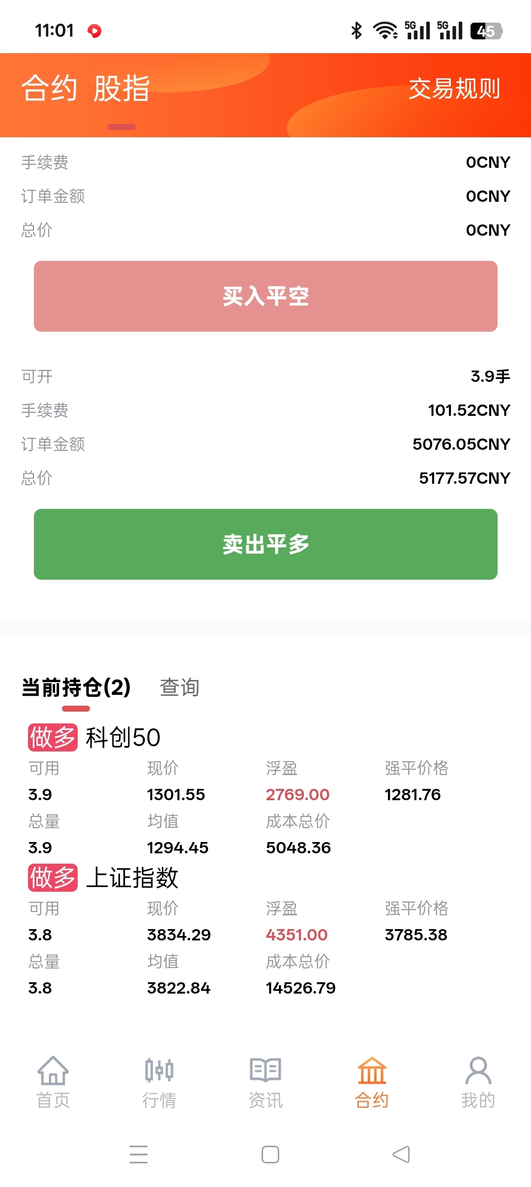The width and height of the screenshot is (531, 1187).
Task: Tap the 可开 3.9手 value
Action: click(490, 376)
